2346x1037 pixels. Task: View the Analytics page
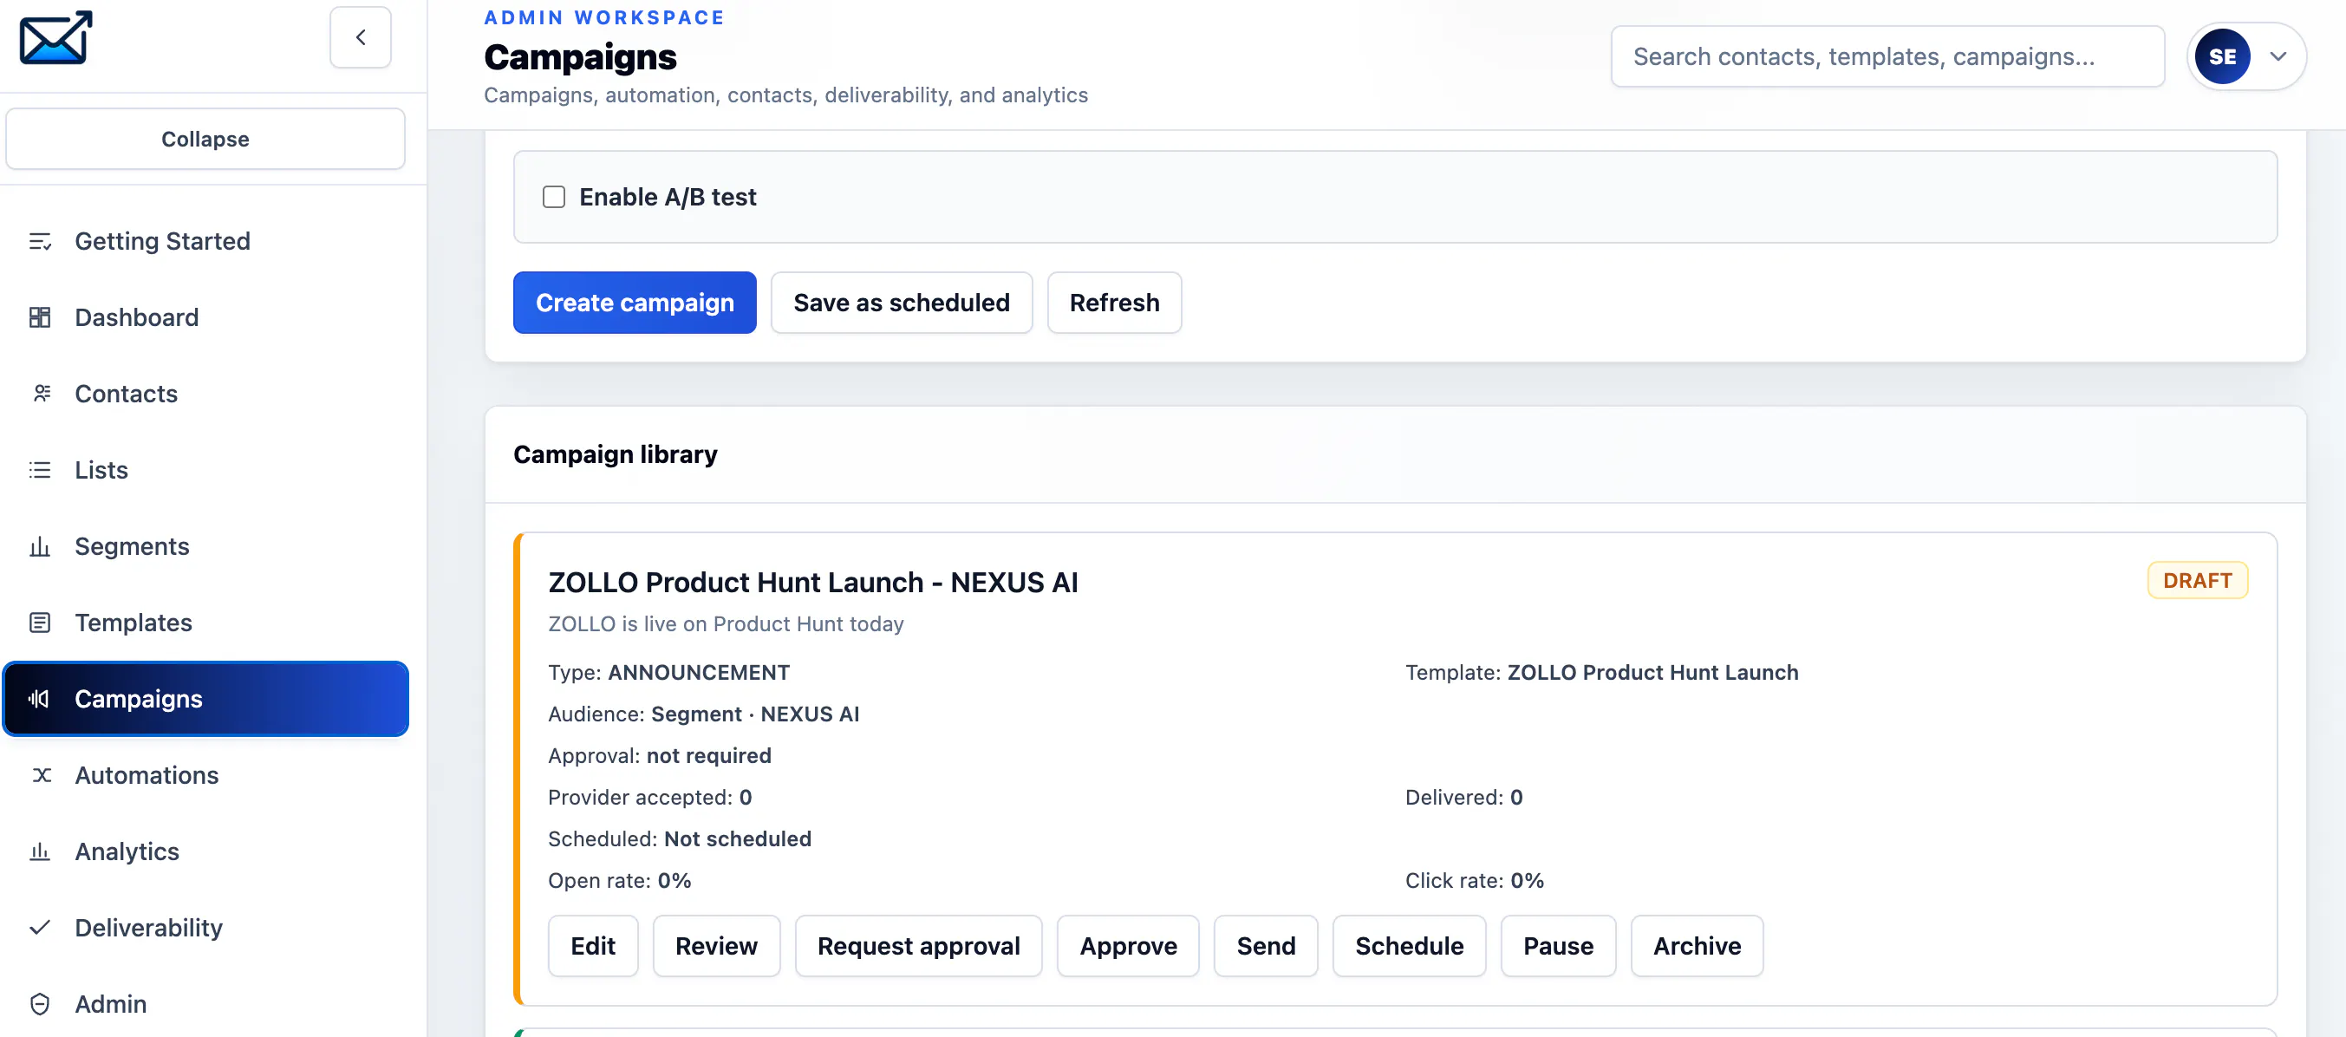[x=205, y=851]
